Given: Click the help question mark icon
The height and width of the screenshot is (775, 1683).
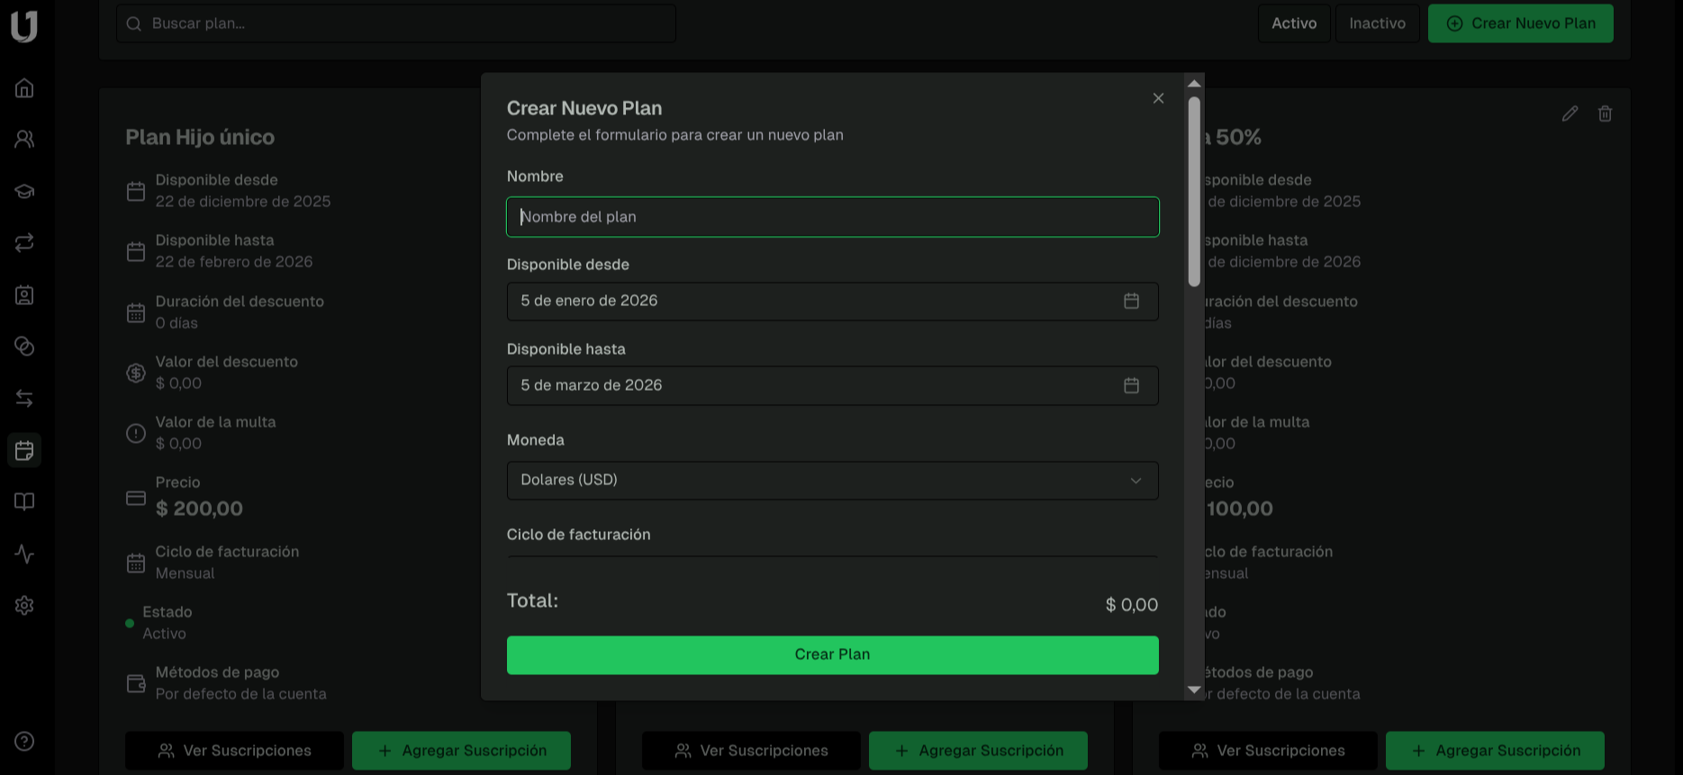Looking at the screenshot, I should 24,741.
